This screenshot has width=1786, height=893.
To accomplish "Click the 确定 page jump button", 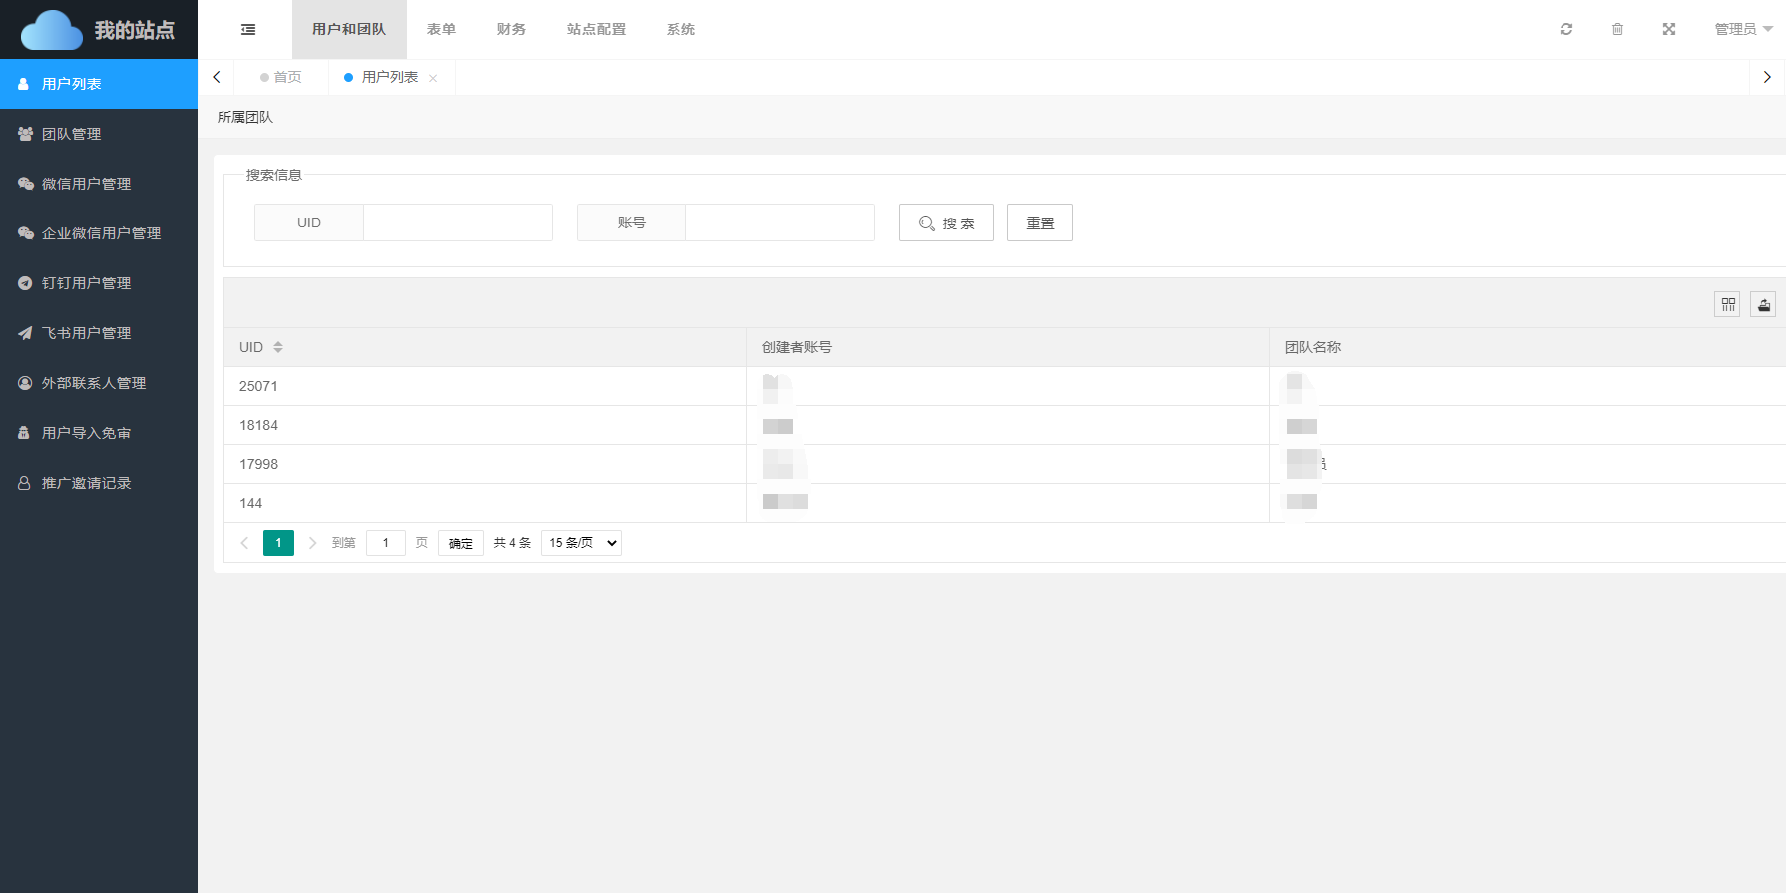I will [x=460, y=543].
